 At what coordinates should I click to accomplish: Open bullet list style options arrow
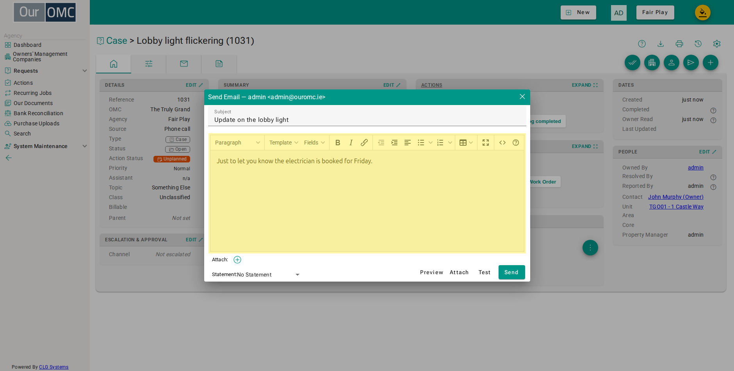[431, 143]
